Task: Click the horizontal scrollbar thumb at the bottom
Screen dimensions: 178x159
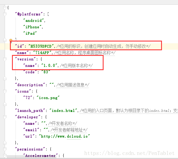Action: pos(32,157)
